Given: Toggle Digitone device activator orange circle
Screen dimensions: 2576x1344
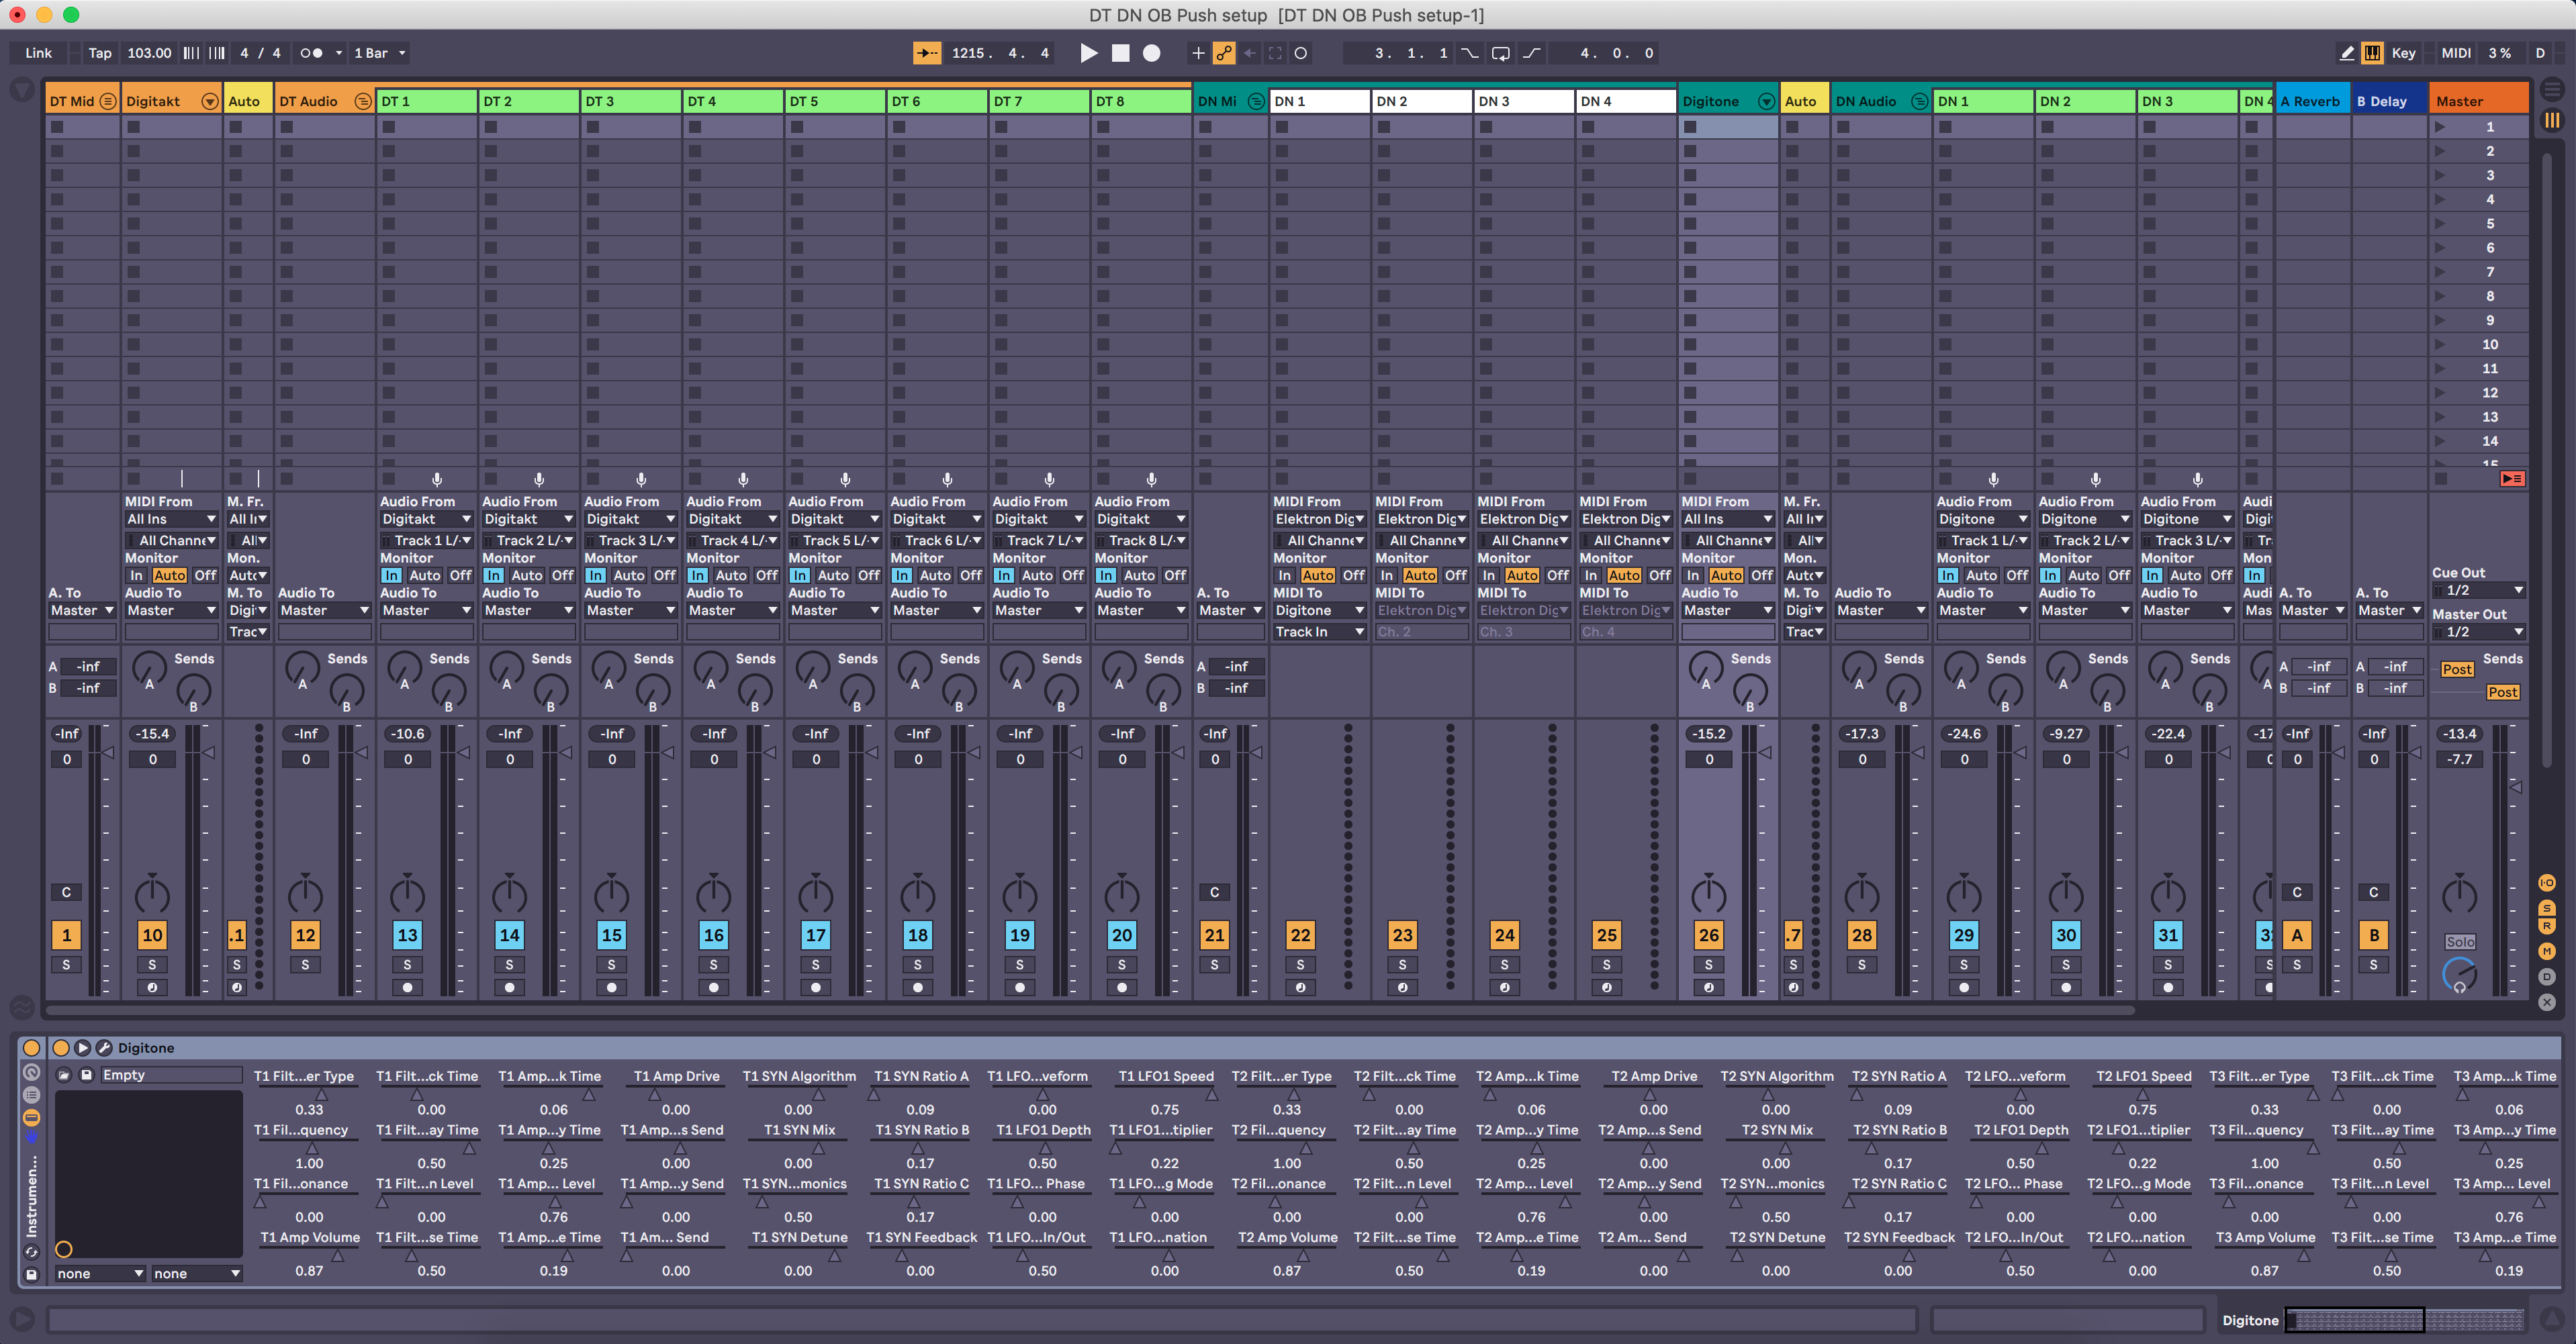Looking at the screenshot, I should pyautogui.click(x=60, y=1048).
